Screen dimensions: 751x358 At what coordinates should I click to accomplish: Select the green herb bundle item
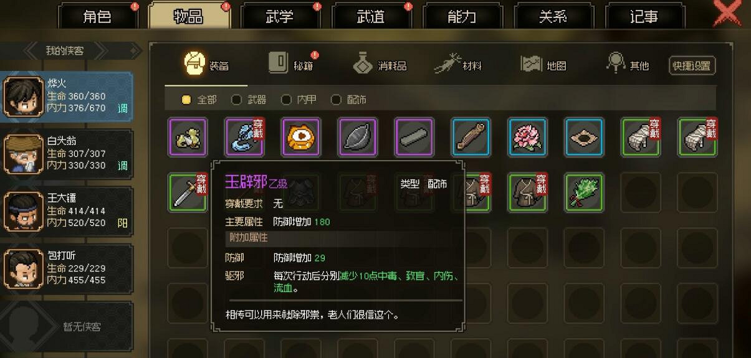click(x=584, y=192)
